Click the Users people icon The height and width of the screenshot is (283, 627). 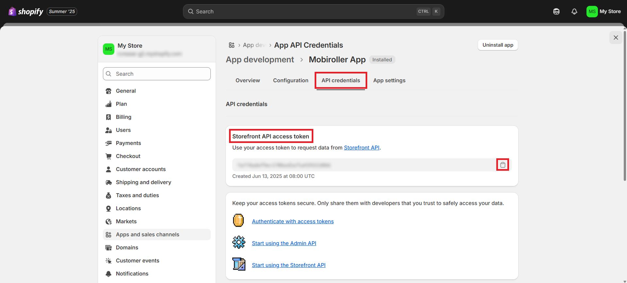pyautogui.click(x=108, y=130)
